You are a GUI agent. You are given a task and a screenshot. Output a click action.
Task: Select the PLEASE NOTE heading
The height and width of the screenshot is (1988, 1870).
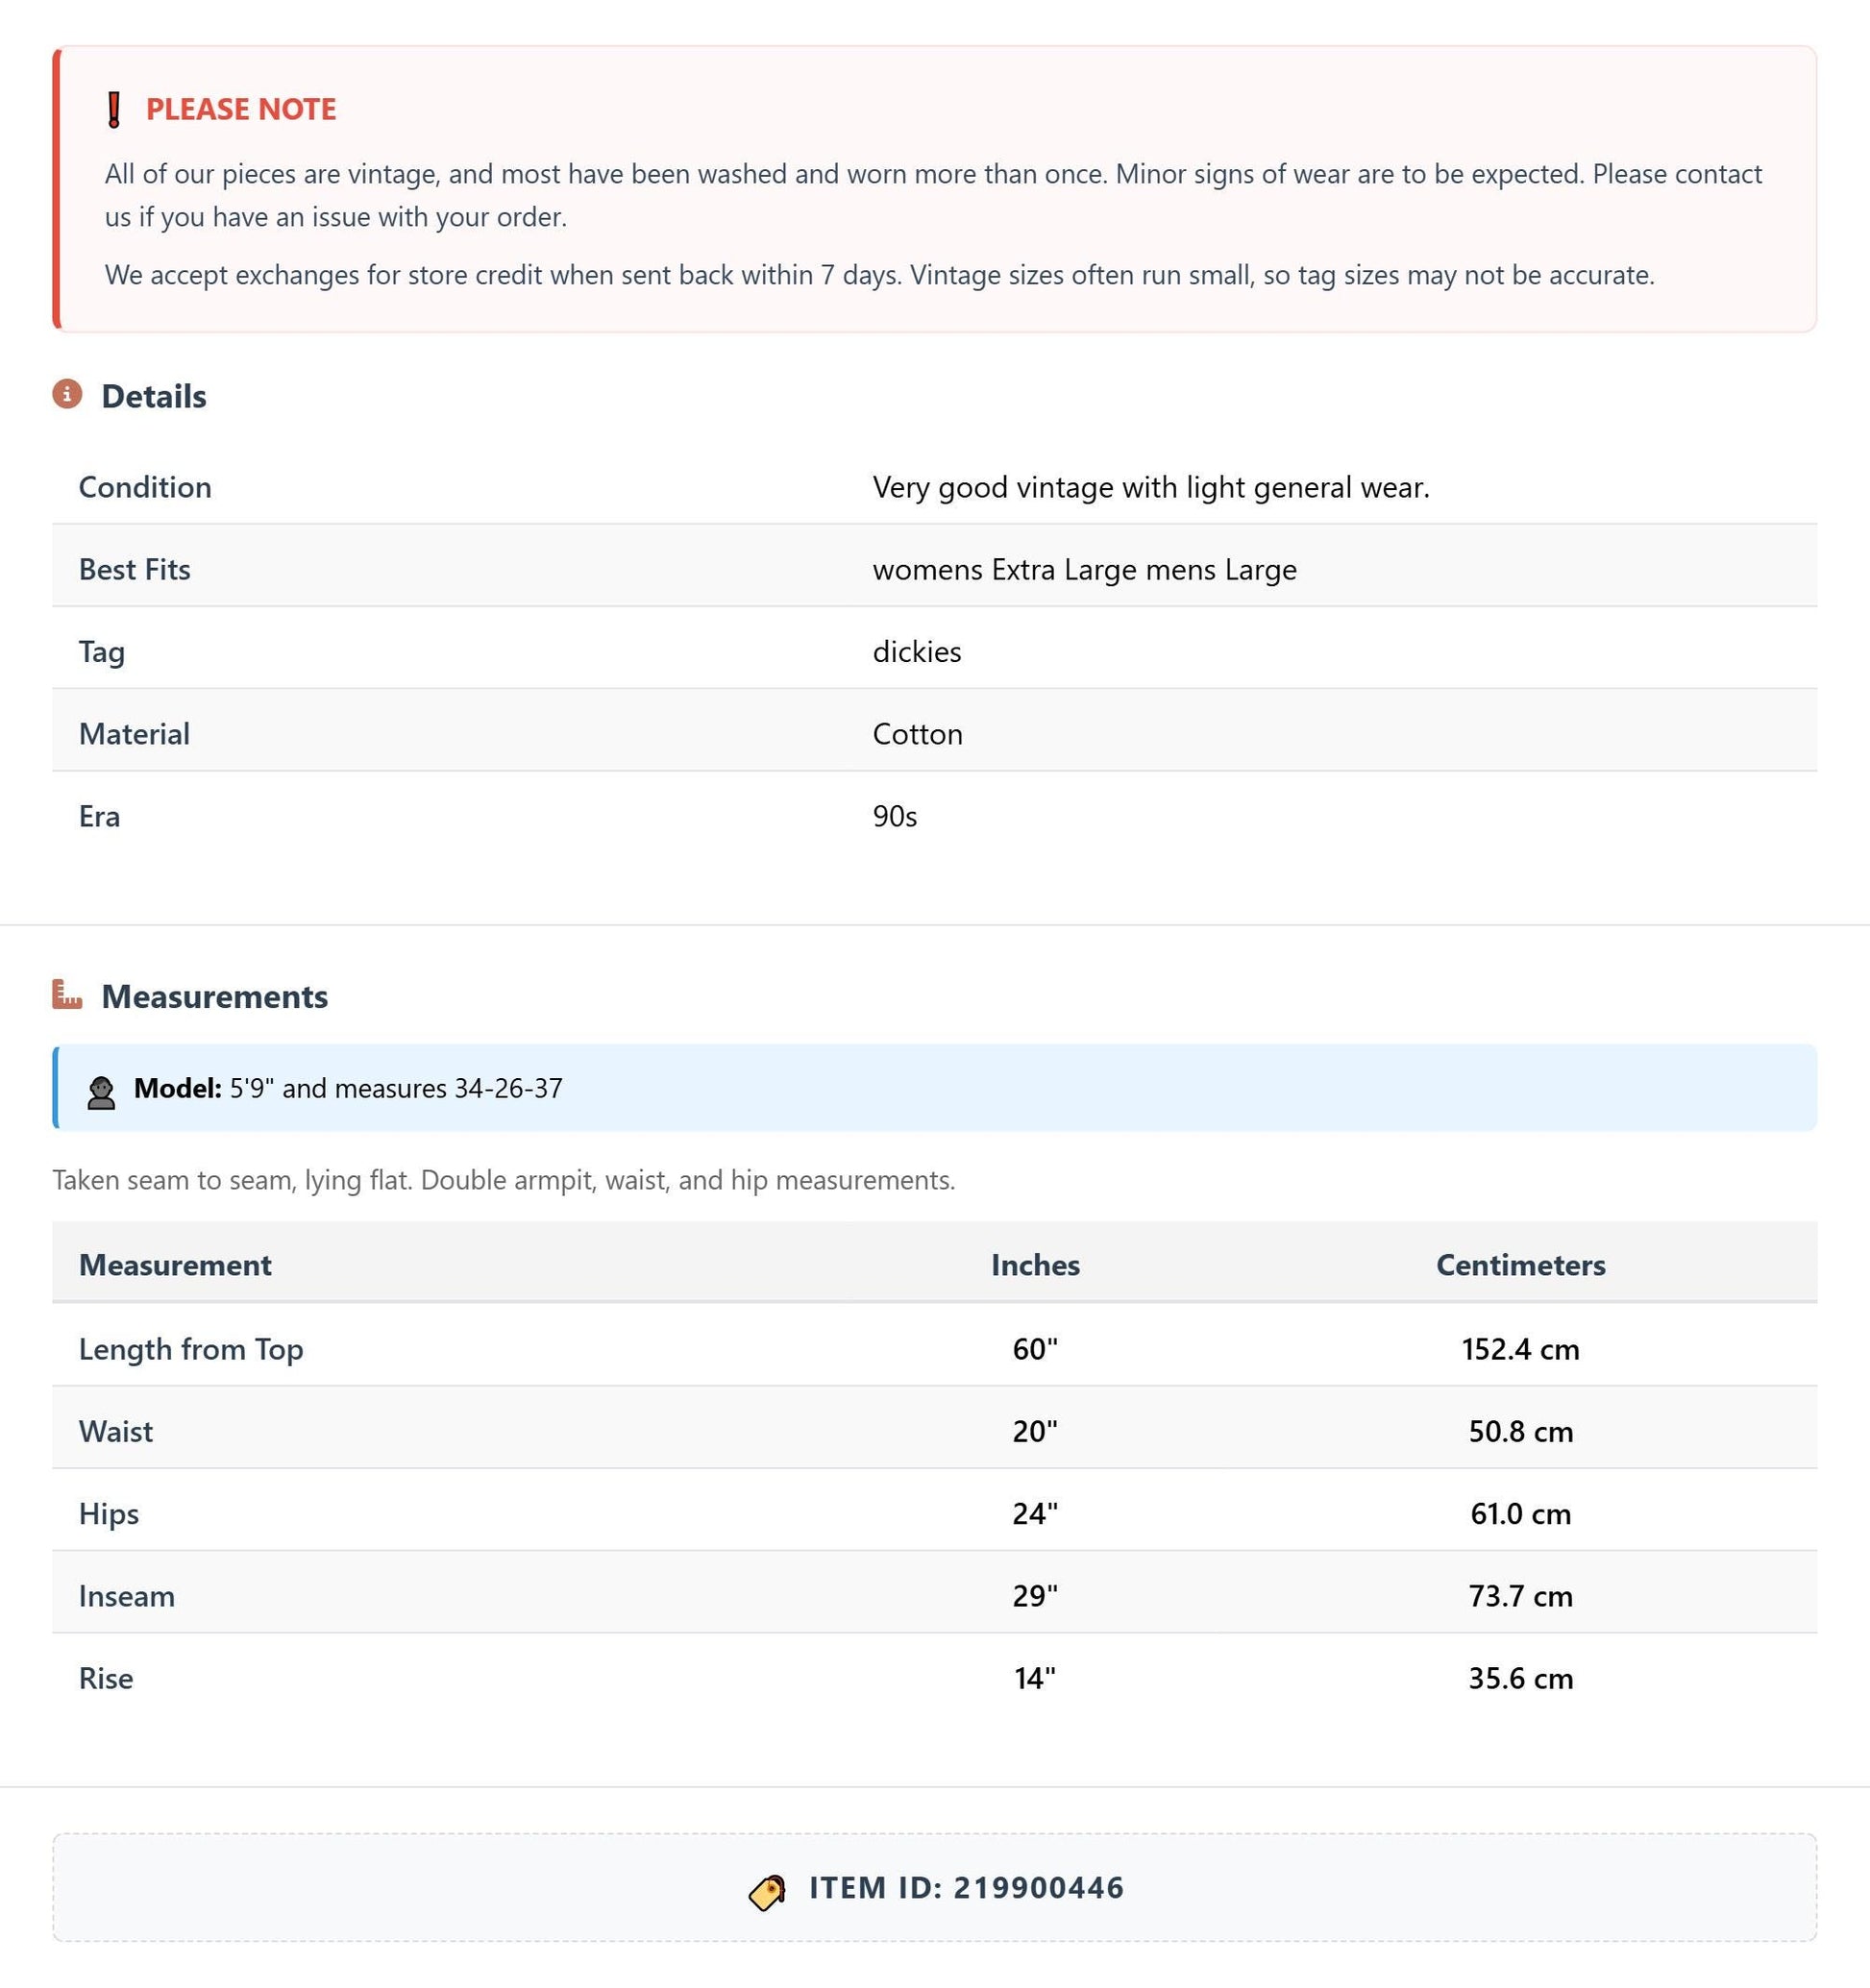(241, 109)
